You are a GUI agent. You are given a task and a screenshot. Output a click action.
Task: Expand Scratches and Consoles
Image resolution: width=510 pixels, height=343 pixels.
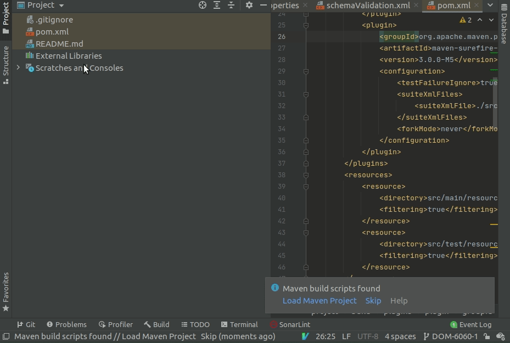pos(17,68)
